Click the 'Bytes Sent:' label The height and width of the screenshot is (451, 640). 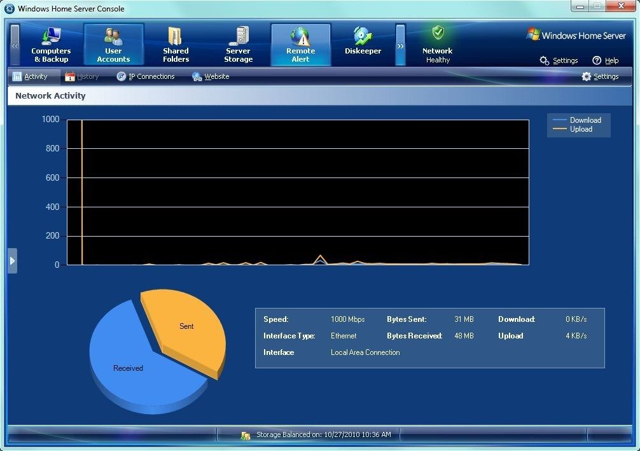[x=407, y=319]
